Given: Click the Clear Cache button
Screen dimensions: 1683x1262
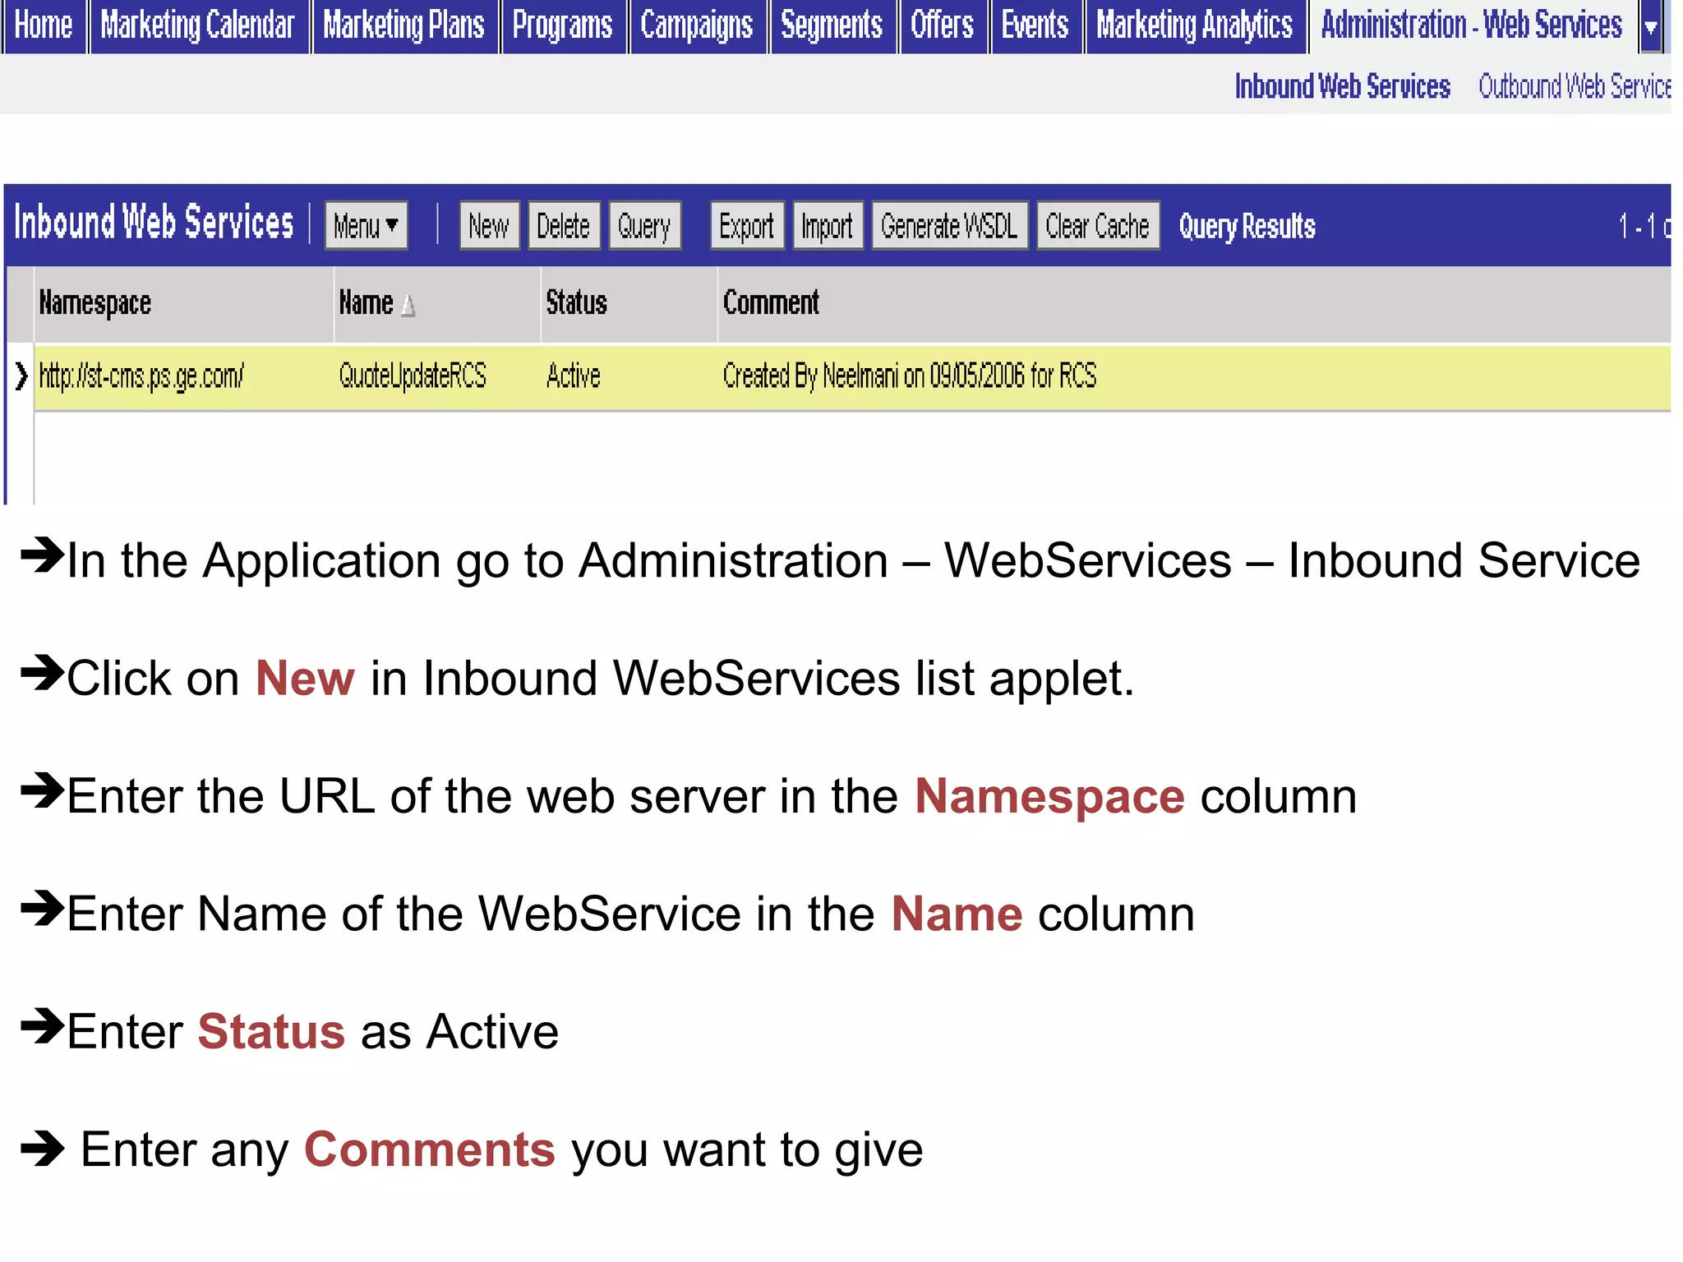Looking at the screenshot, I should [1098, 225].
